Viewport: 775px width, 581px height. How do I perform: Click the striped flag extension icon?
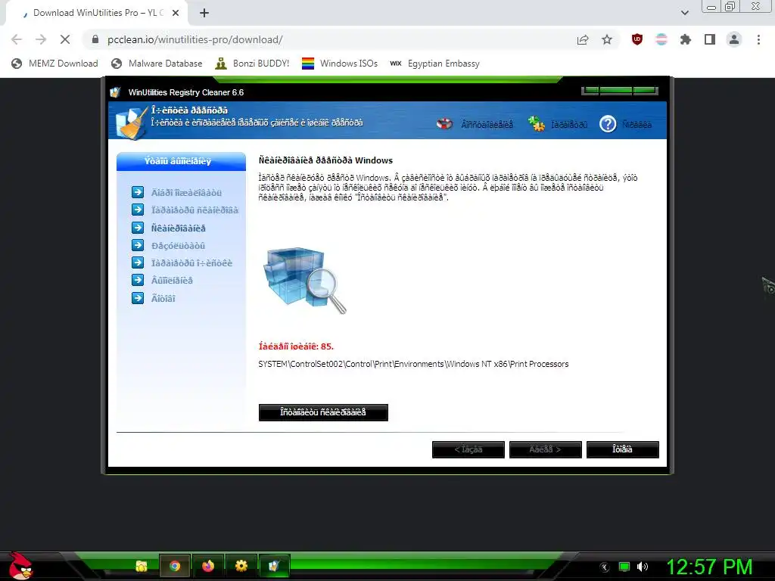tap(661, 39)
